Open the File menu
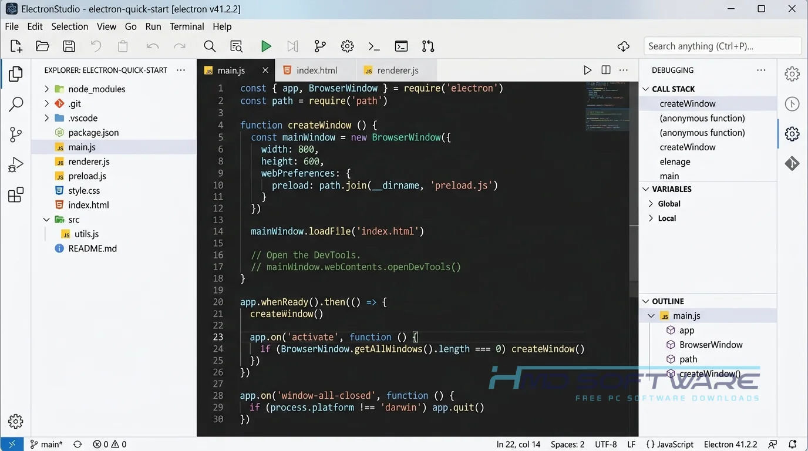The width and height of the screenshot is (808, 451). pos(12,26)
